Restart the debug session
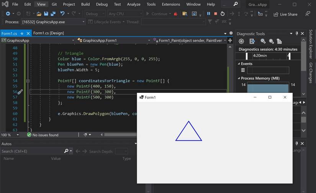This screenshot has height=193, width=316. click(x=223, y=14)
